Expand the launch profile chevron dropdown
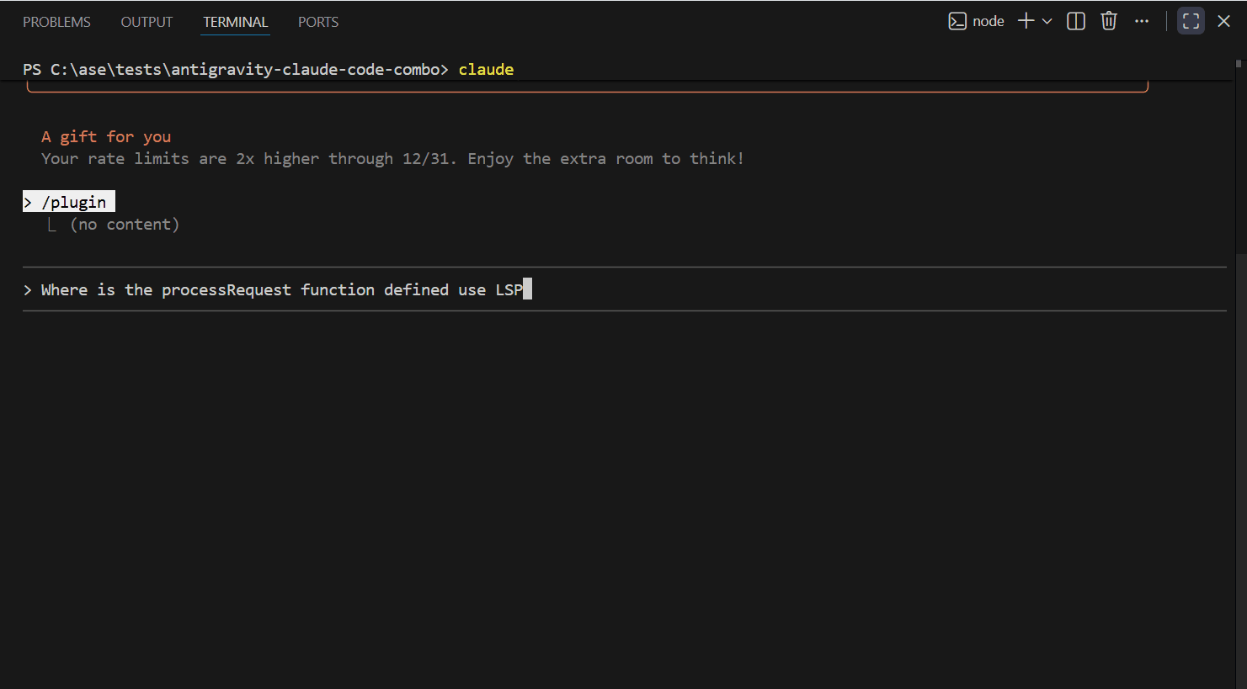 point(1047,21)
